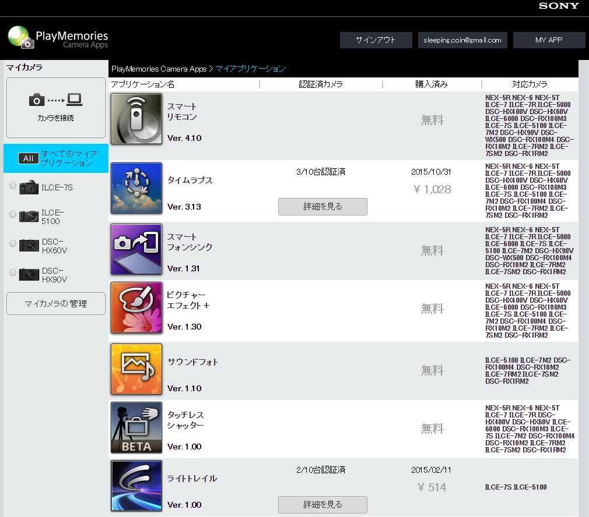Open the Smartphone Sync app icon
589x517 pixels.
[136, 249]
